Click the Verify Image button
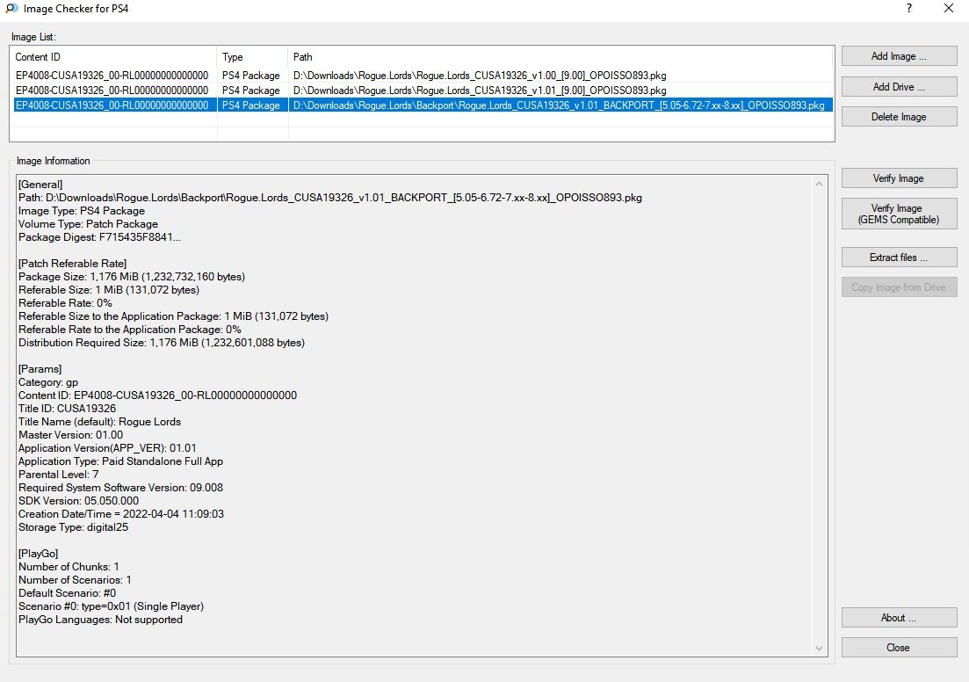969x682 pixels. tap(899, 178)
